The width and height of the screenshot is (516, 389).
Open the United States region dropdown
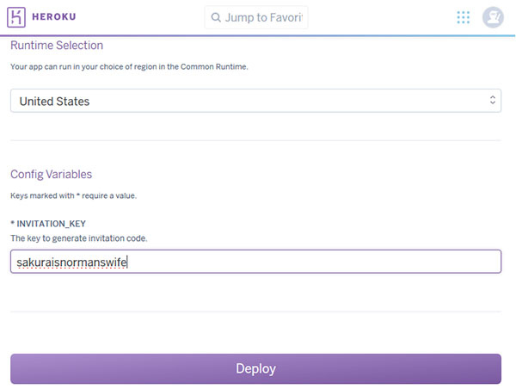pos(255,101)
